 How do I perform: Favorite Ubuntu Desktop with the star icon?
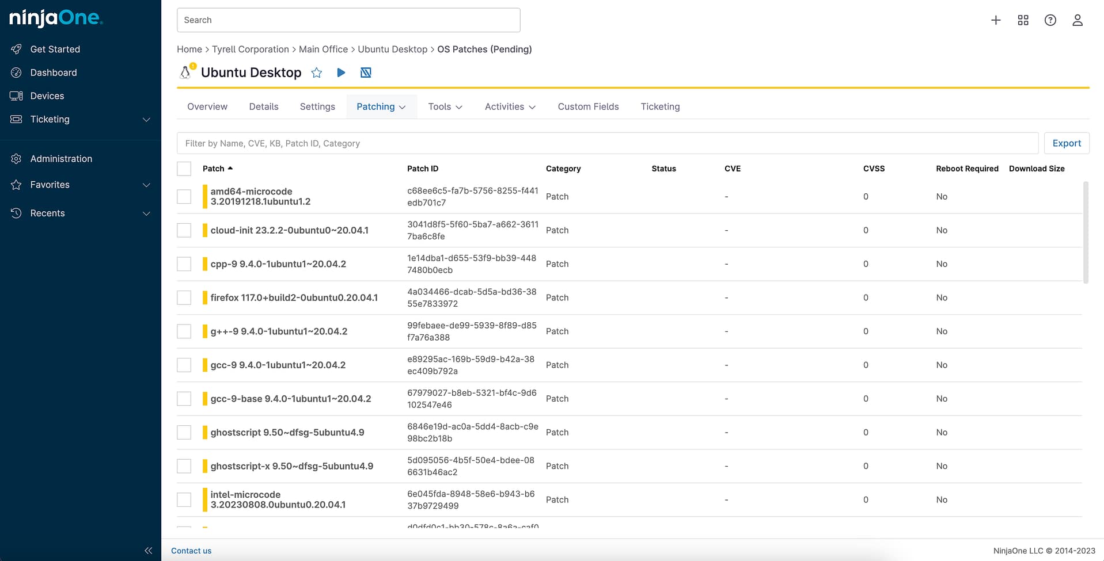click(317, 72)
